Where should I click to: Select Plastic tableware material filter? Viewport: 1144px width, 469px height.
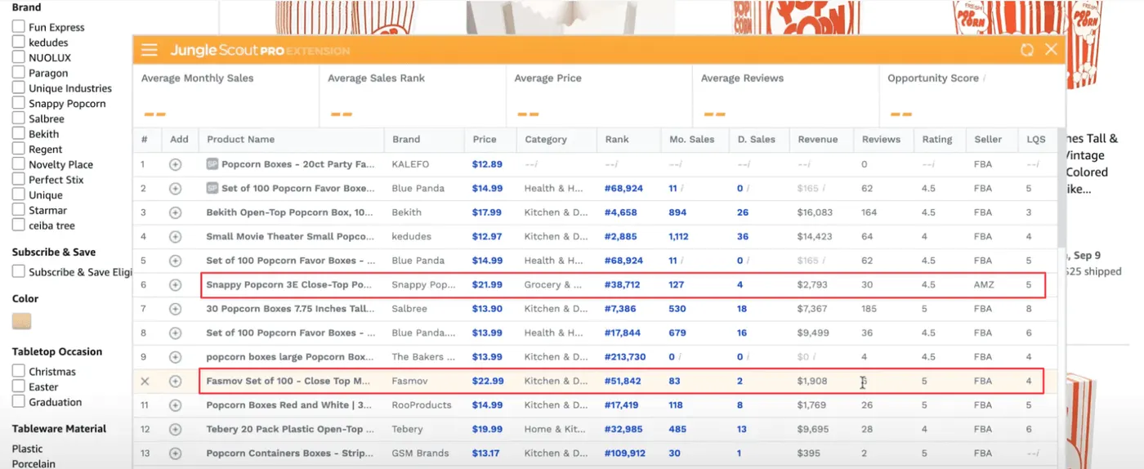pos(27,449)
